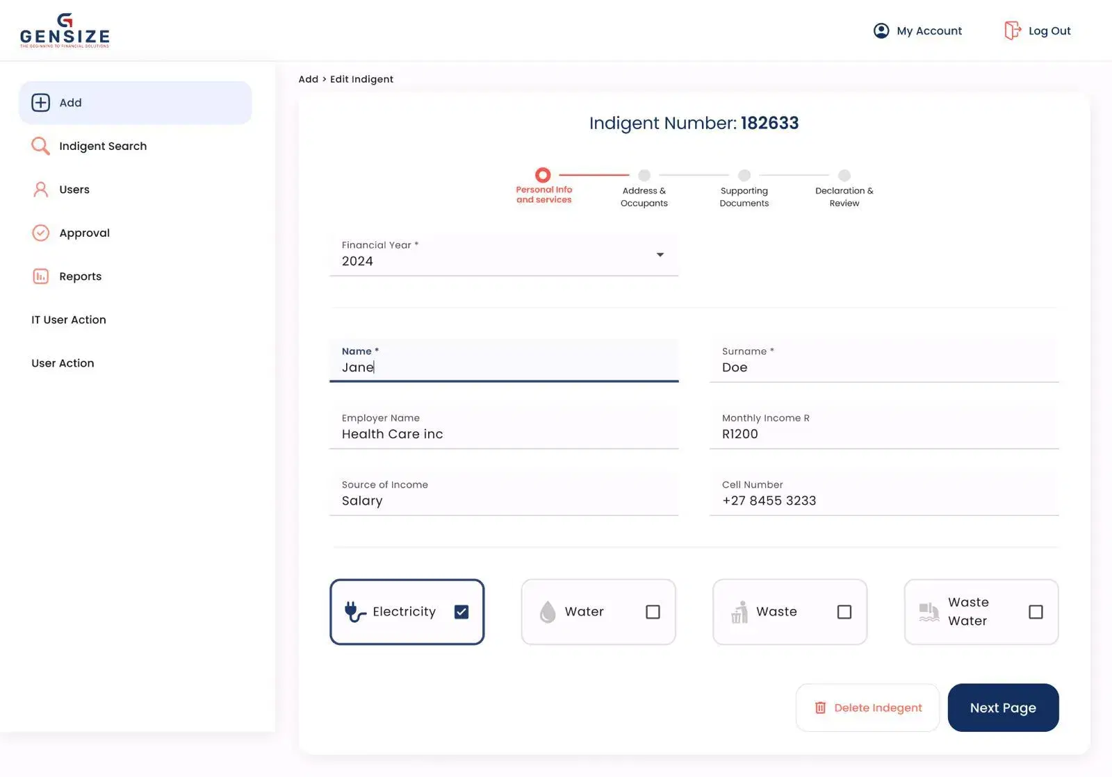This screenshot has width=1112, height=777.
Task: Open Approval via its checkmark icon
Action: (x=40, y=233)
